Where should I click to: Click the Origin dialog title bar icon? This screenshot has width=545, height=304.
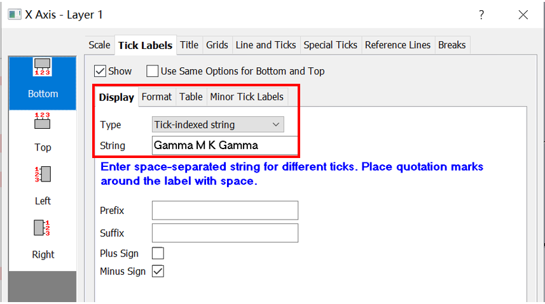[x=15, y=15]
